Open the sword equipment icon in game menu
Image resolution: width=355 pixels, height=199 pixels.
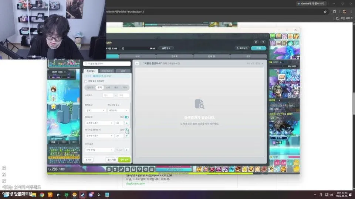(x=121, y=169)
